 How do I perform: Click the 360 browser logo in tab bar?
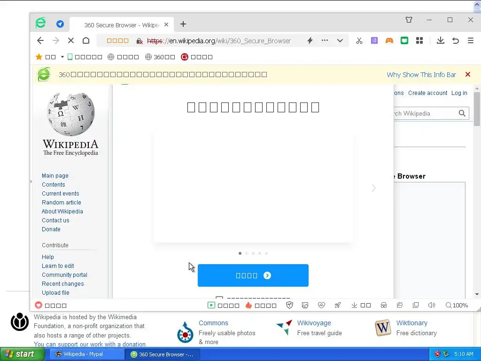(x=40, y=23)
